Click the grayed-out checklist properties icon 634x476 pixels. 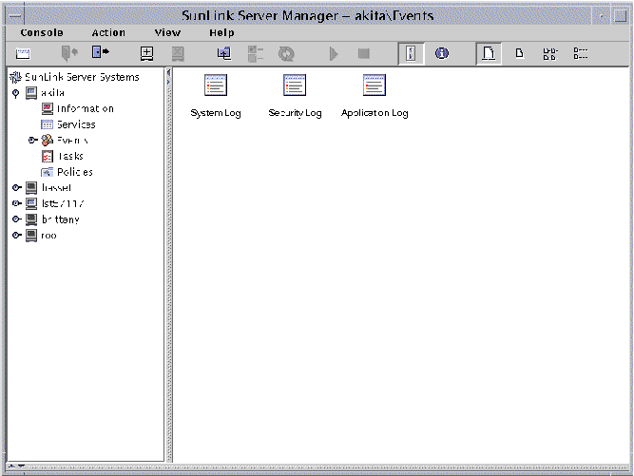(x=256, y=53)
